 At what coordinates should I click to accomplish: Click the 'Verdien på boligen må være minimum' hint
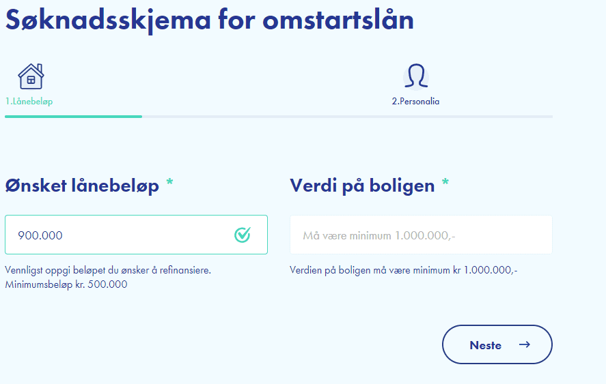pos(404,270)
